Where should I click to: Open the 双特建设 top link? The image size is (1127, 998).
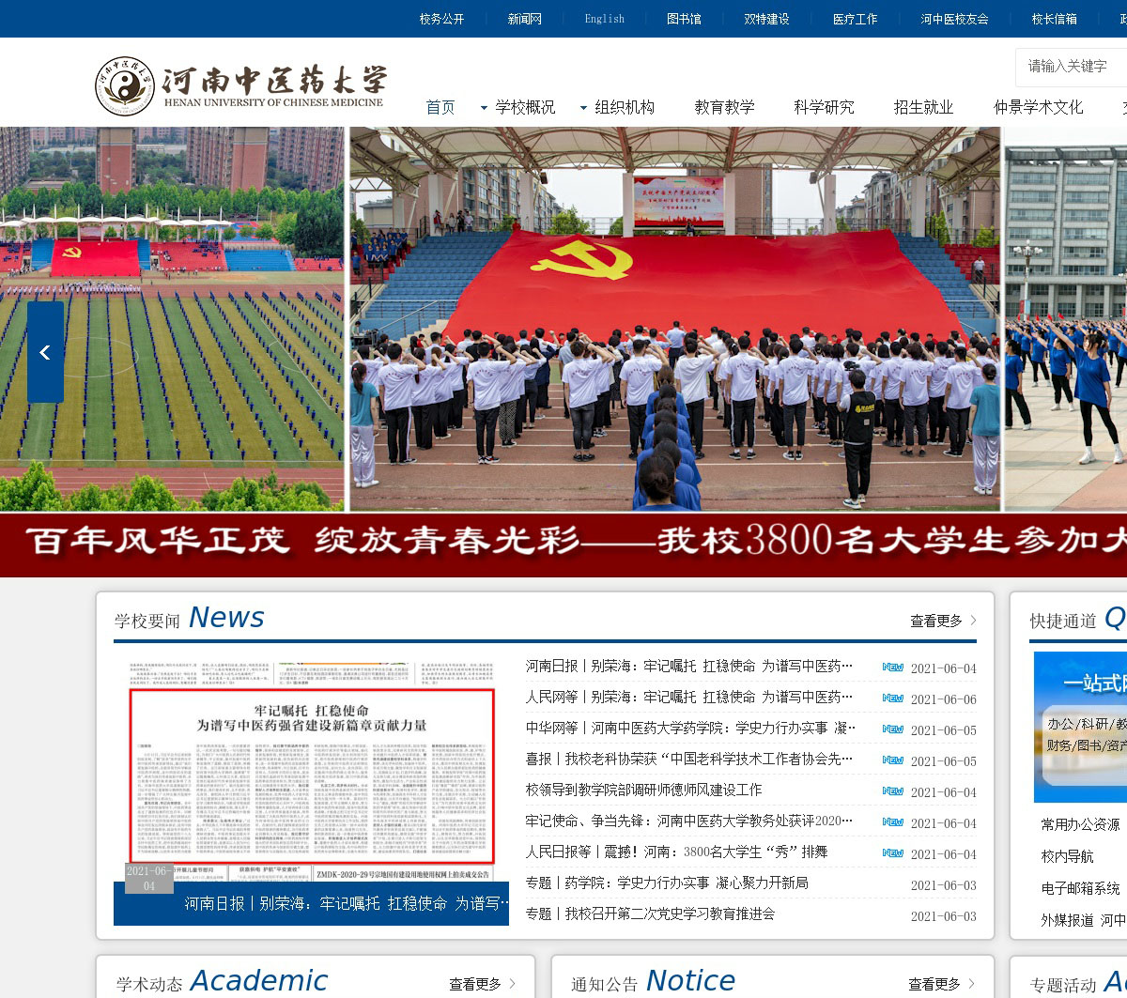[x=766, y=19]
